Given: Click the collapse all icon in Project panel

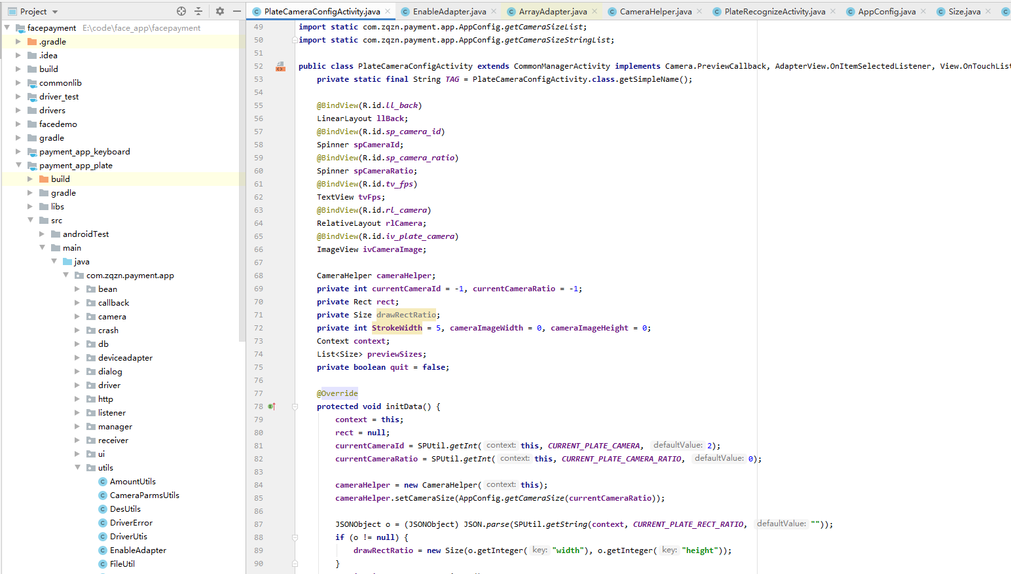Looking at the screenshot, I should coord(198,11).
